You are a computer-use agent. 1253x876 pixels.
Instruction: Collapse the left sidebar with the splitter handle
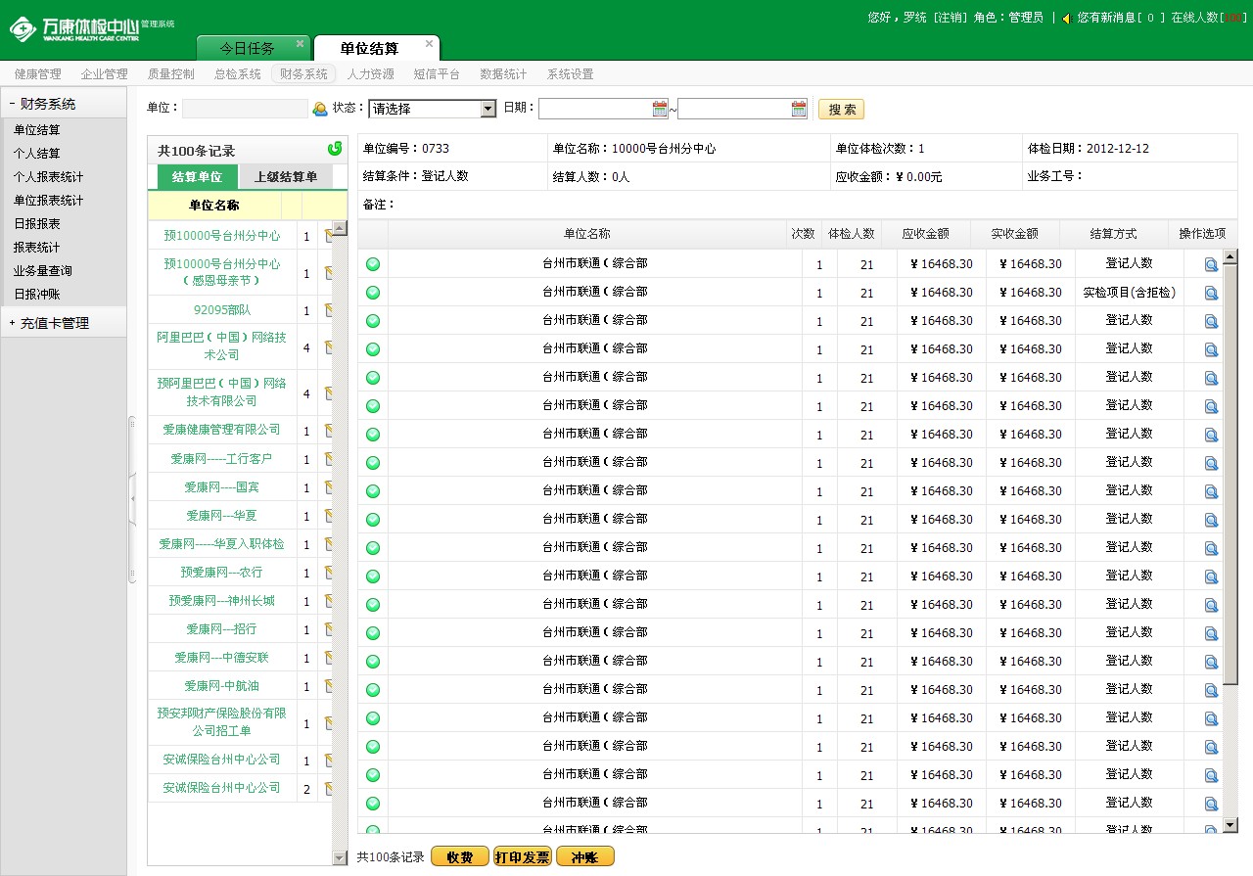click(132, 499)
